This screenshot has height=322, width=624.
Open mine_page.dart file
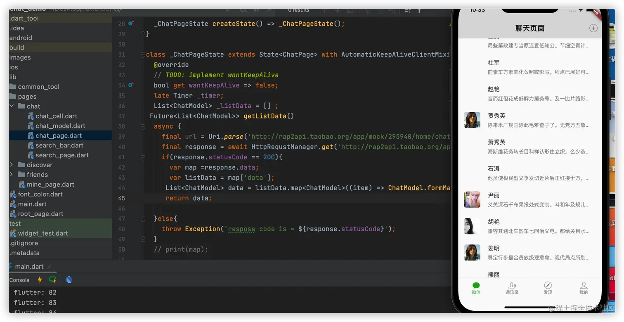coord(50,185)
